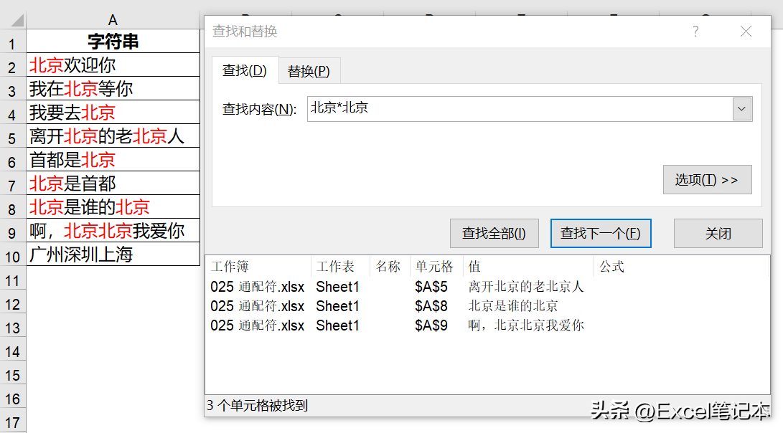783x433 pixels.
Task: Click the 单元格 results column header
Action: (x=436, y=267)
